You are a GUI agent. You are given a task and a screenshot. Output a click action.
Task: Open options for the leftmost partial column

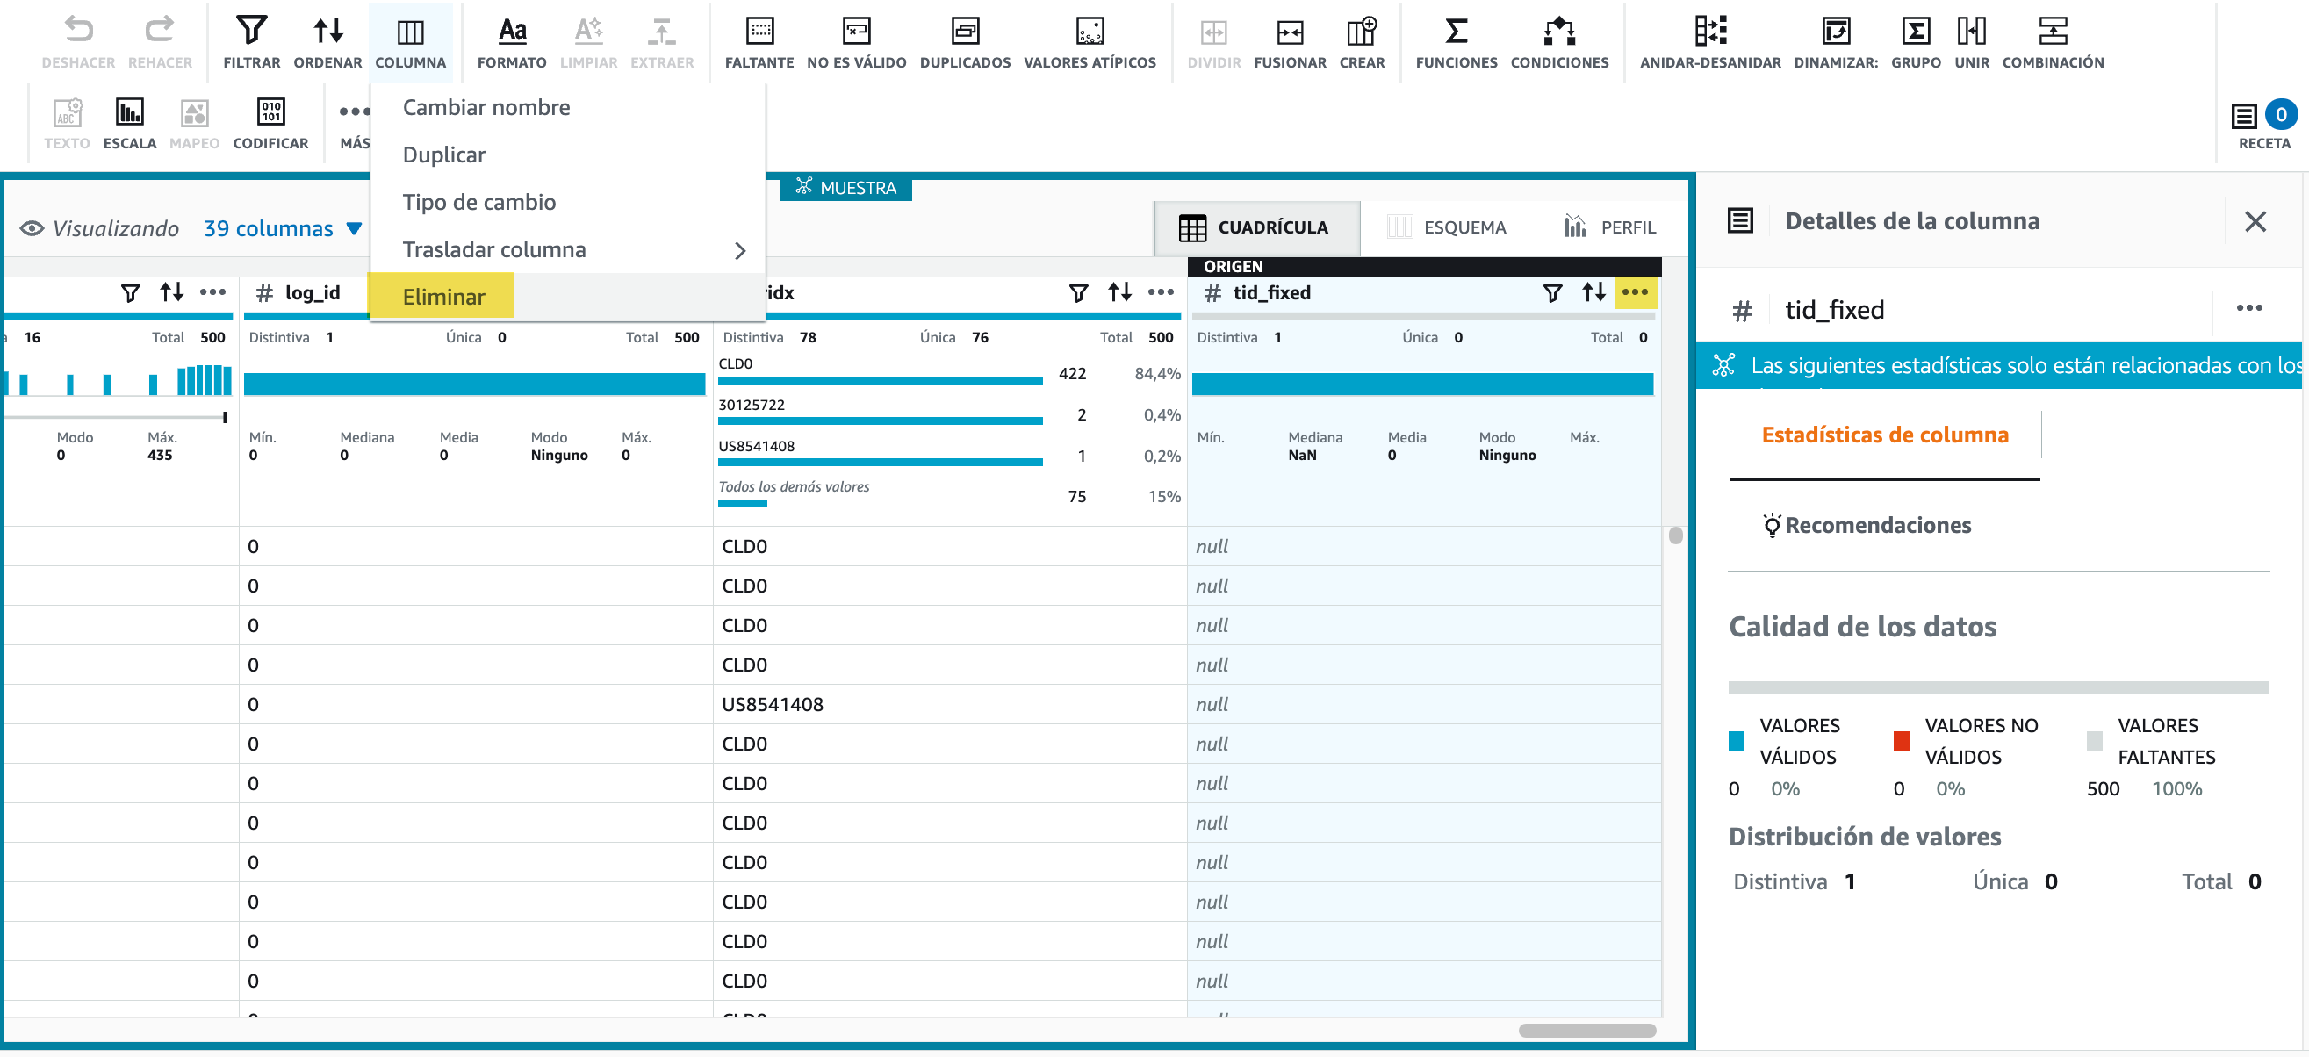pos(212,292)
